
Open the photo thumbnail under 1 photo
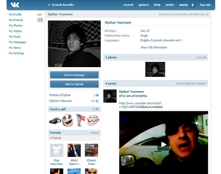[155, 69]
